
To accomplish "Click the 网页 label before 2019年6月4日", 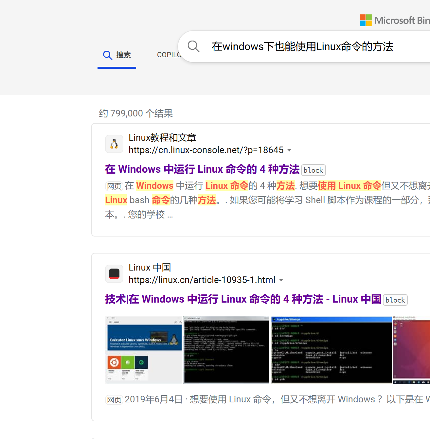I will pos(114,400).
